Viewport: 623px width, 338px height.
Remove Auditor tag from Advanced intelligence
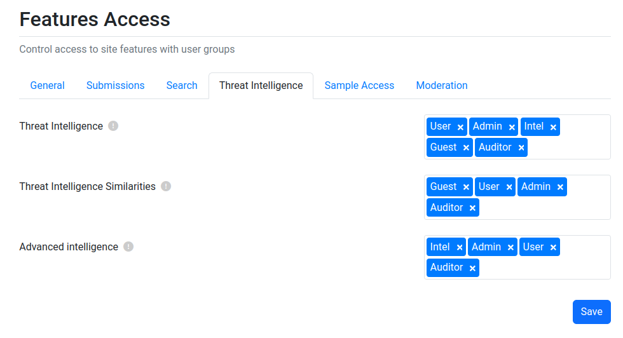[x=472, y=268]
